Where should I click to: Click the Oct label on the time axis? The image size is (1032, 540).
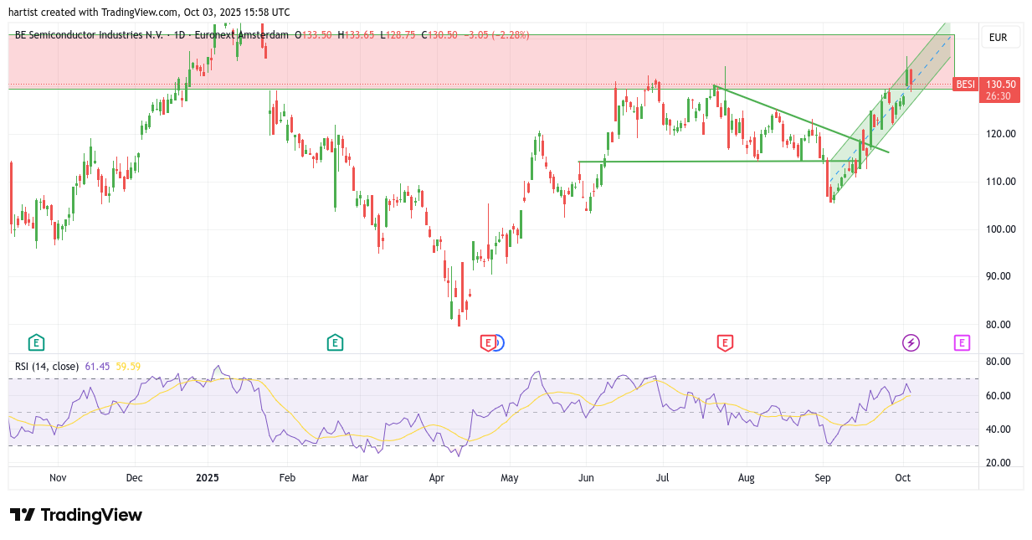coord(902,478)
